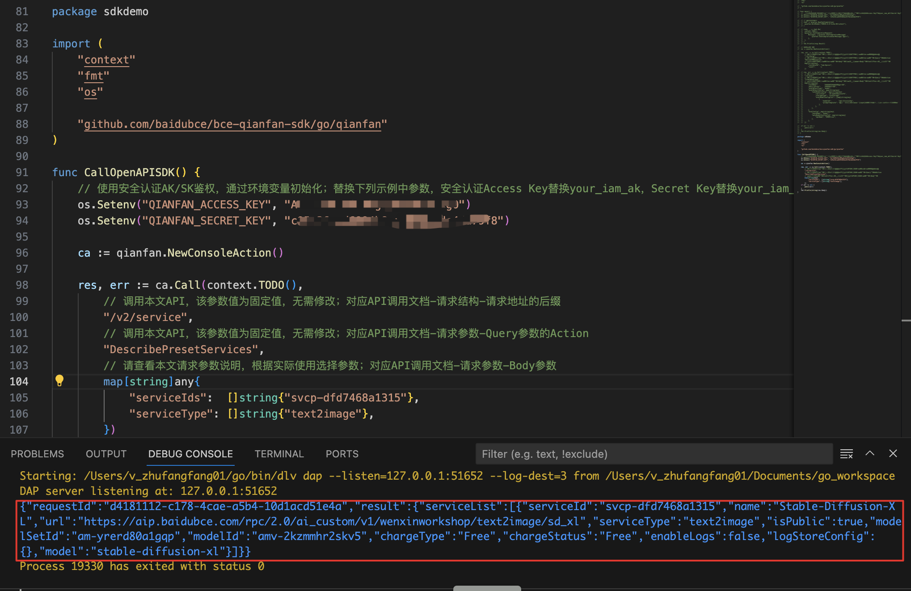Select the DEBUG CONSOLE tab
Viewport: 911px width, 591px height.
[x=190, y=454]
